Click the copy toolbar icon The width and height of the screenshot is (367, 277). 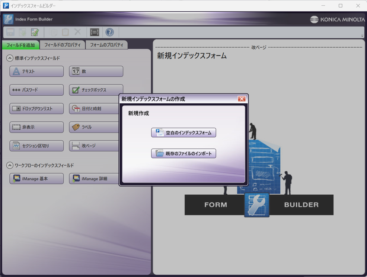[x=53, y=32]
